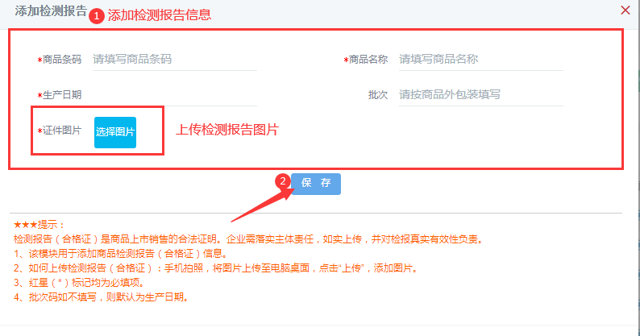This screenshot has height=336, width=640.
Task: Save the report with the 保存 button
Action: pos(316,184)
